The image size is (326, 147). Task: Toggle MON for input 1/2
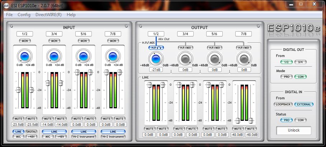25,41
